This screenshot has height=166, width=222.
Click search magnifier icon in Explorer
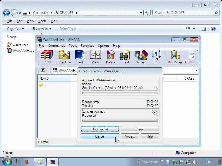point(216,13)
